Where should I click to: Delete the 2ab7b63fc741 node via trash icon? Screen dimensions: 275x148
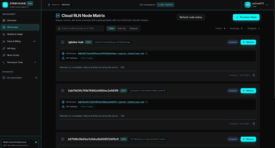tap(254, 124)
